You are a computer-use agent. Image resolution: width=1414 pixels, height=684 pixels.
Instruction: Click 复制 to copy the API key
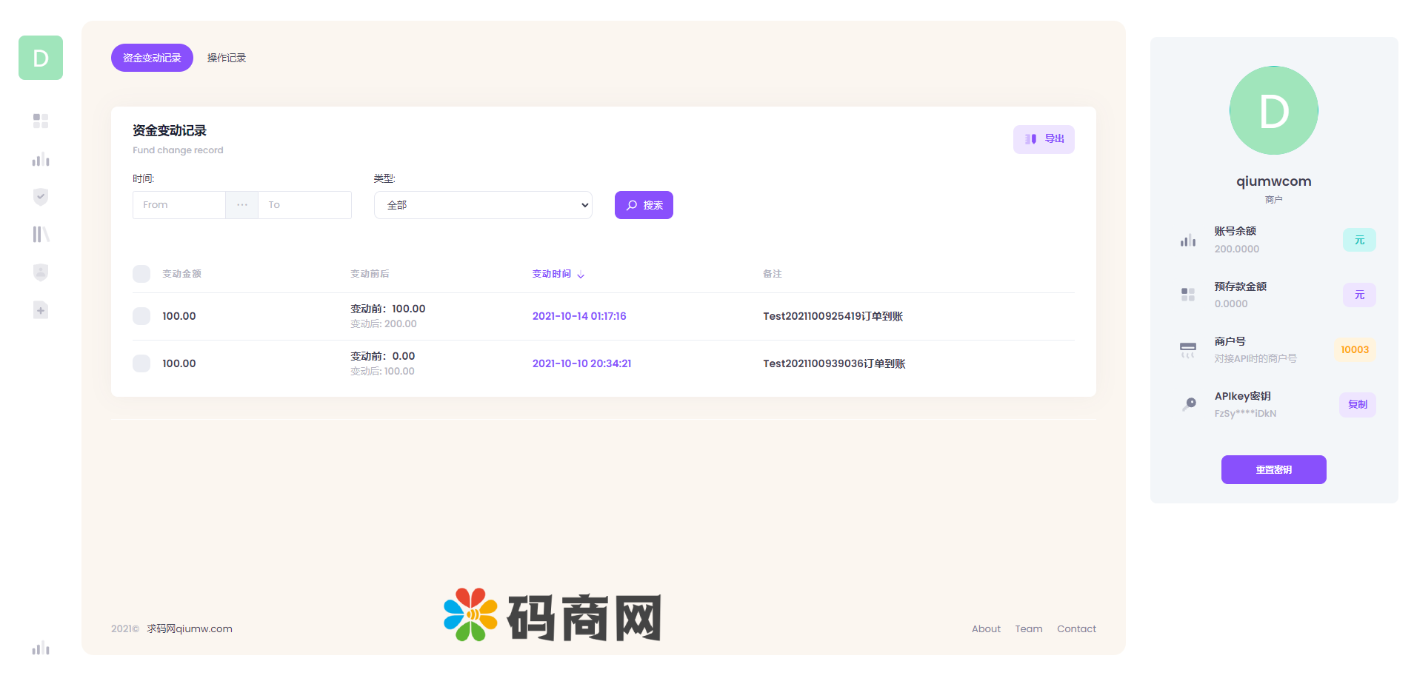[1357, 404]
